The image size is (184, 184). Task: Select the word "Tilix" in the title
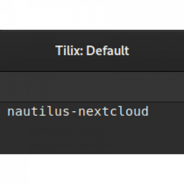click(x=67, y=50)
